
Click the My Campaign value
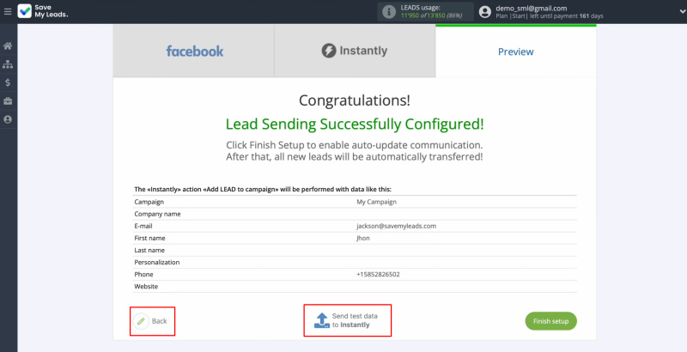click(376, 202)
